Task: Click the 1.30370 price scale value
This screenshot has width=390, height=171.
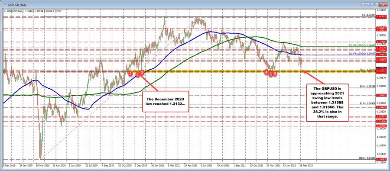Action: click(x=381, y=77)
